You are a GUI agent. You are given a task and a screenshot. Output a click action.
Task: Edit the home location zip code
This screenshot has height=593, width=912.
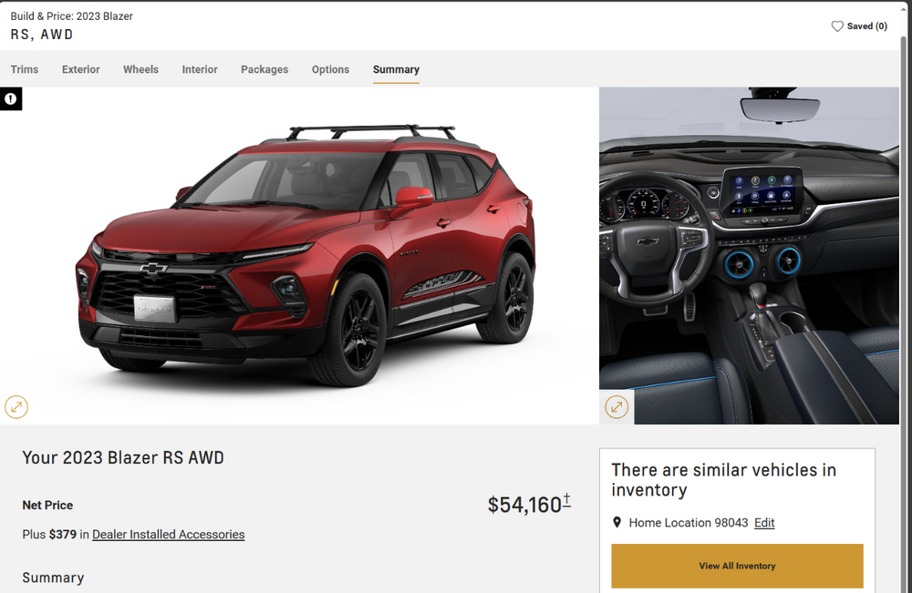pyautogui.click(x=764, y=523)
